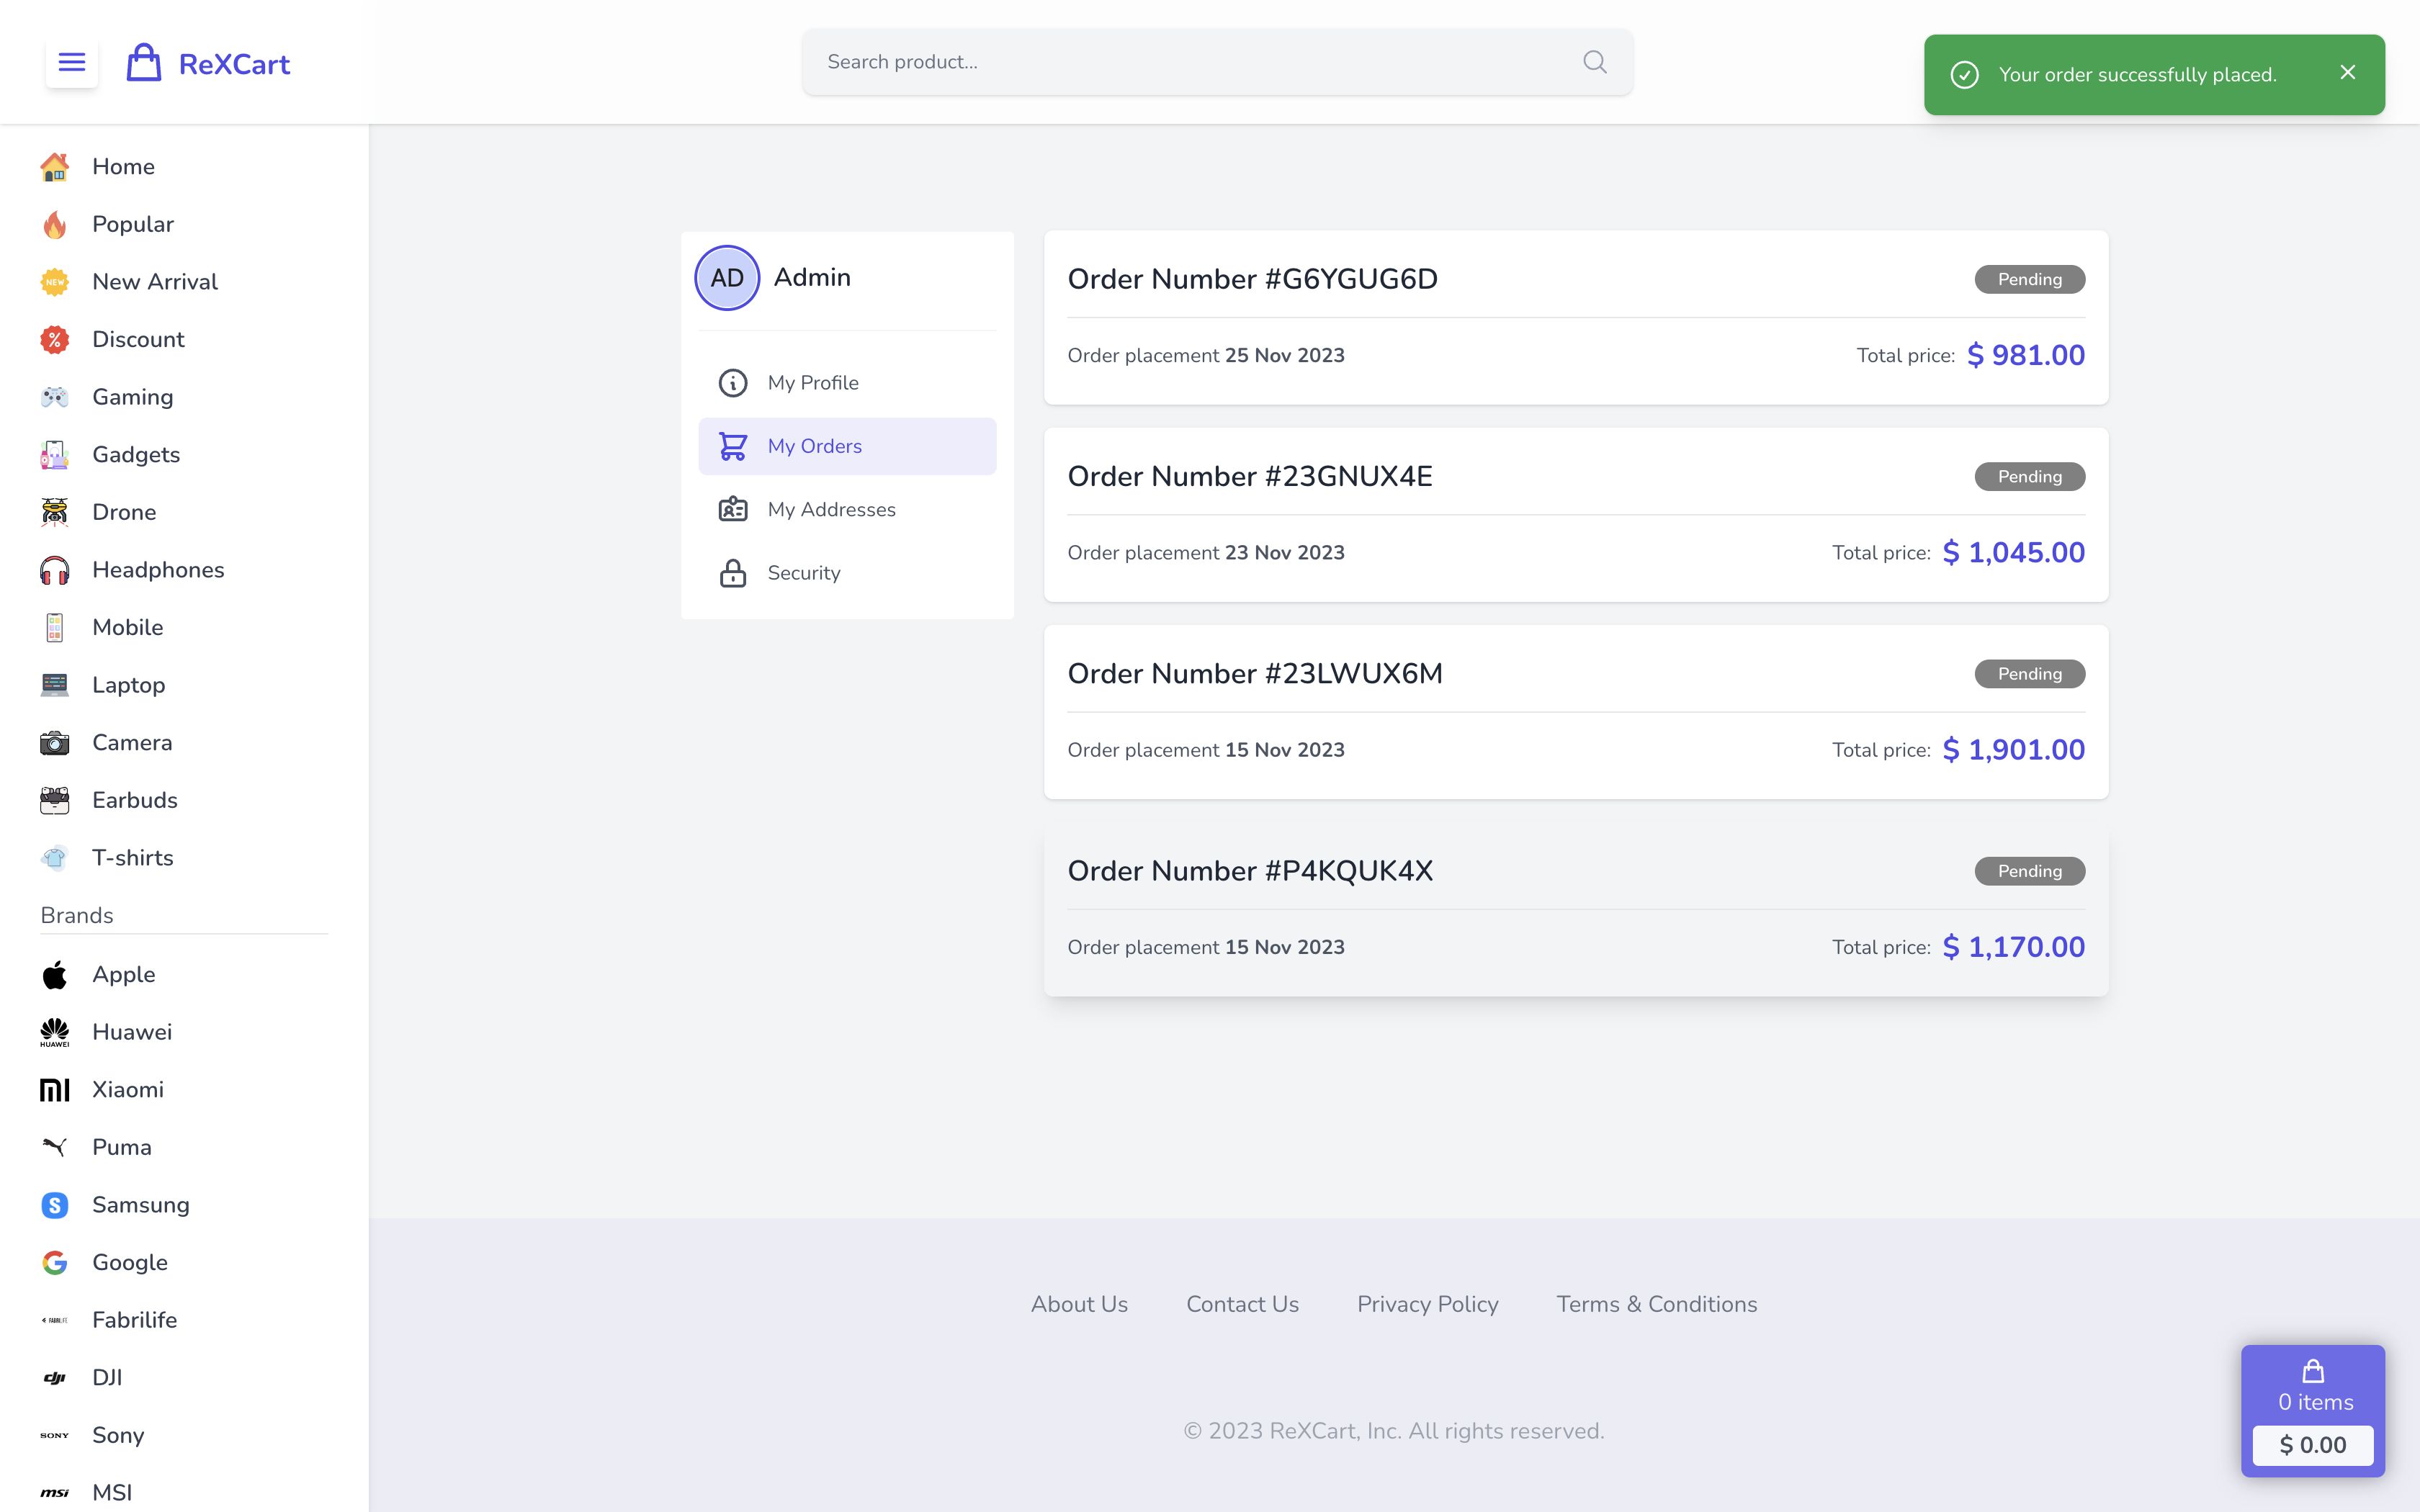Click the Samsung brand icon
Image resolution: width=2420 pixels, height=1512 pixels.
[x=54, y=1205]
